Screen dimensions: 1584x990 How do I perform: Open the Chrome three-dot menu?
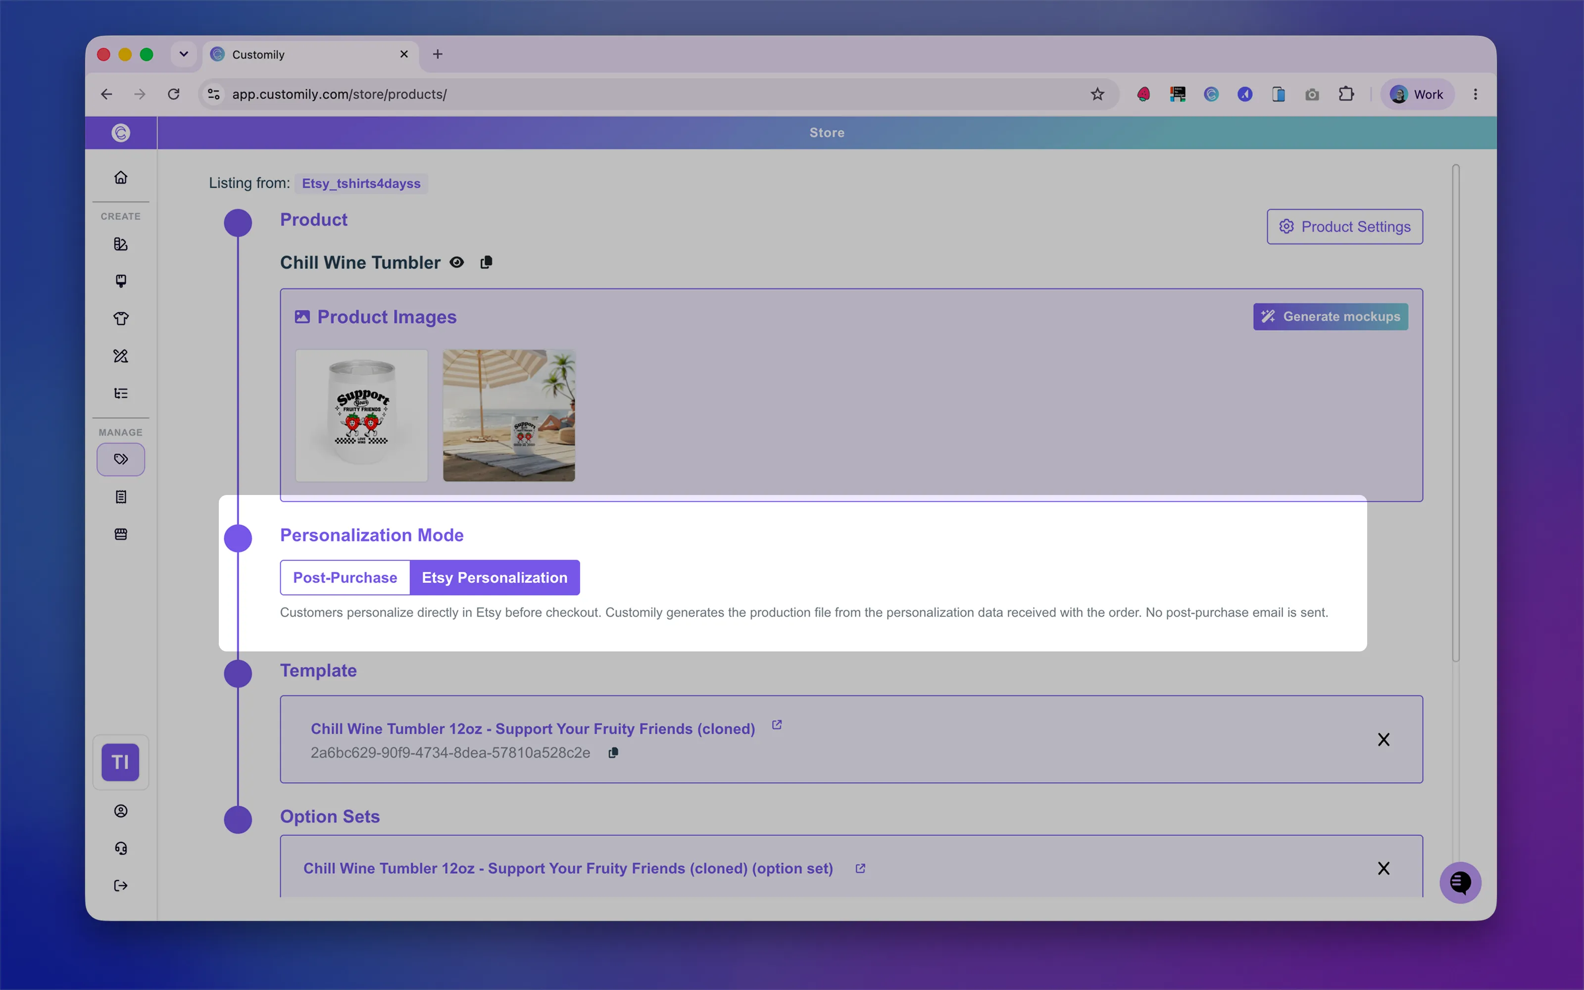(x=1475, y=94)
